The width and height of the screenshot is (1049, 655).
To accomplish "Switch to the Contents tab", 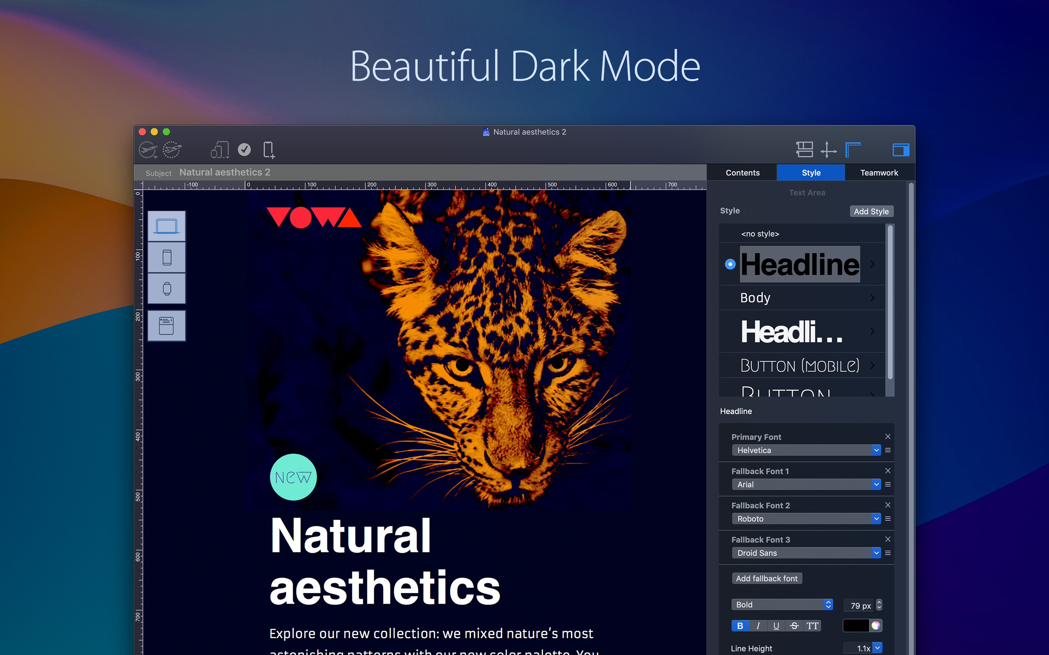I will [x=742, y=172].
